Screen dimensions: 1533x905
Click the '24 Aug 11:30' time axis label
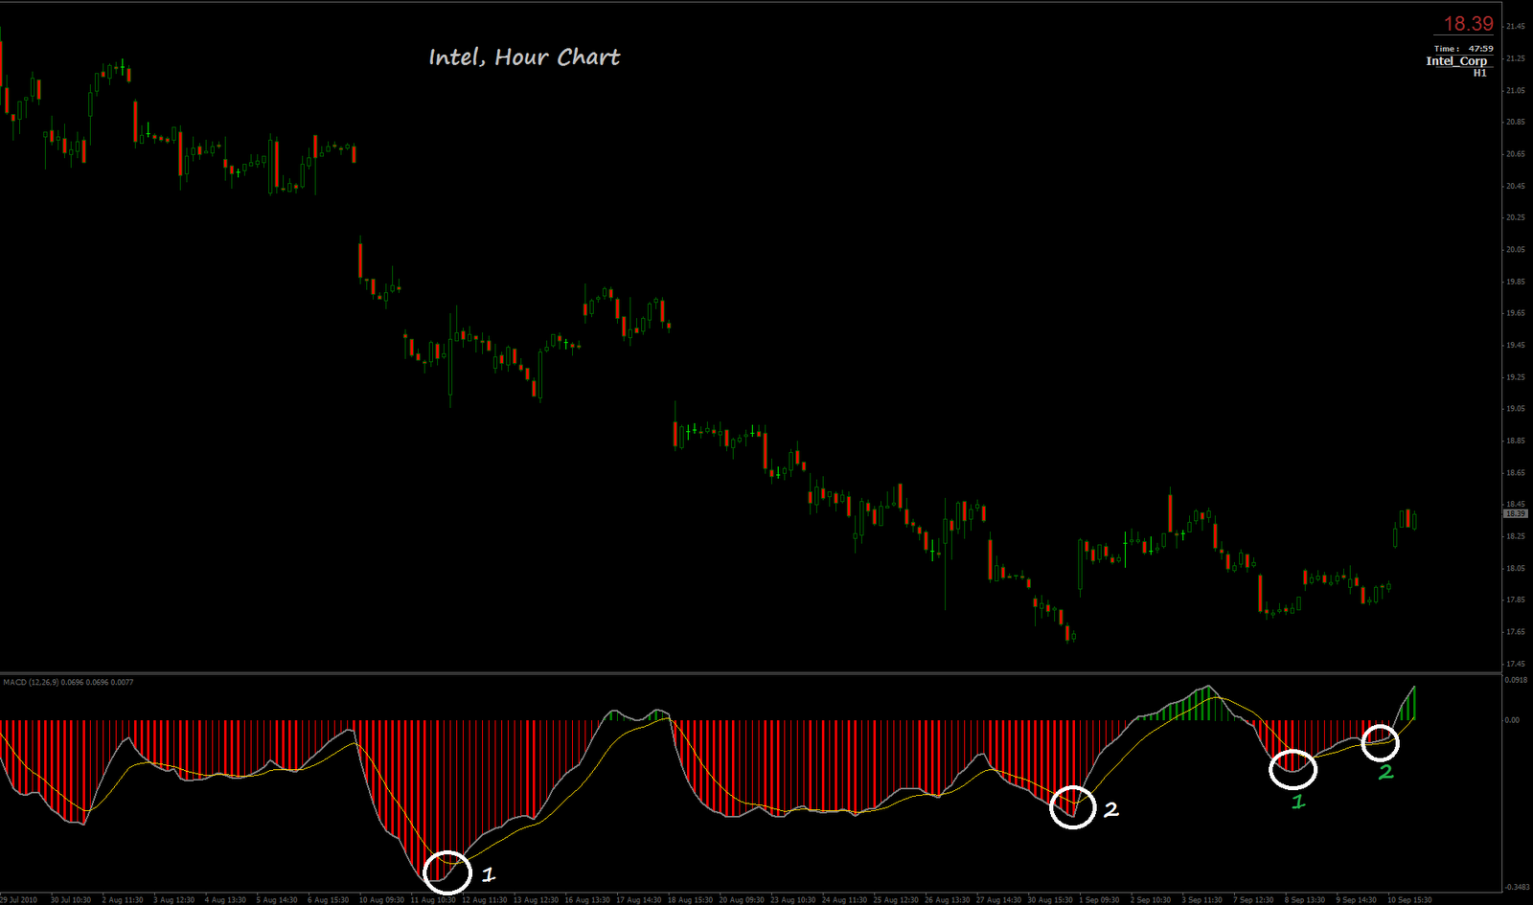[x=844, y=900]
